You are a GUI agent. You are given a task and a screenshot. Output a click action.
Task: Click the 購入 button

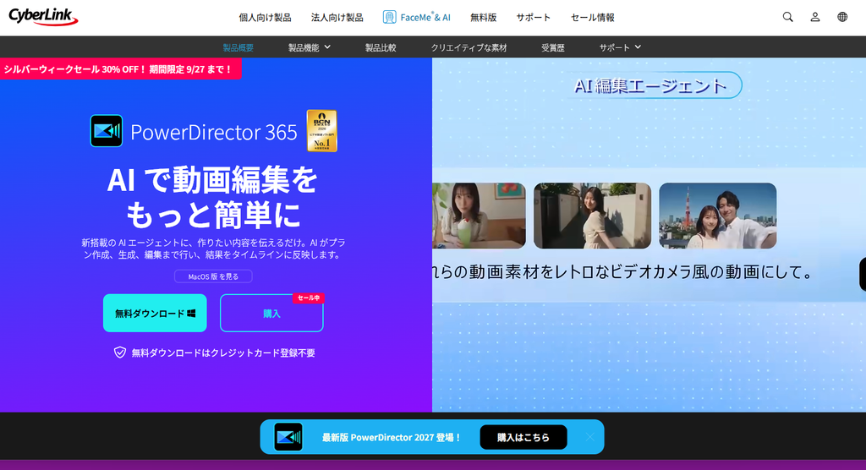(271, 313)
